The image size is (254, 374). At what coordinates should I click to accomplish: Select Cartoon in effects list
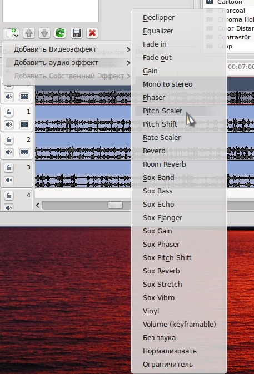pos(230,2)
